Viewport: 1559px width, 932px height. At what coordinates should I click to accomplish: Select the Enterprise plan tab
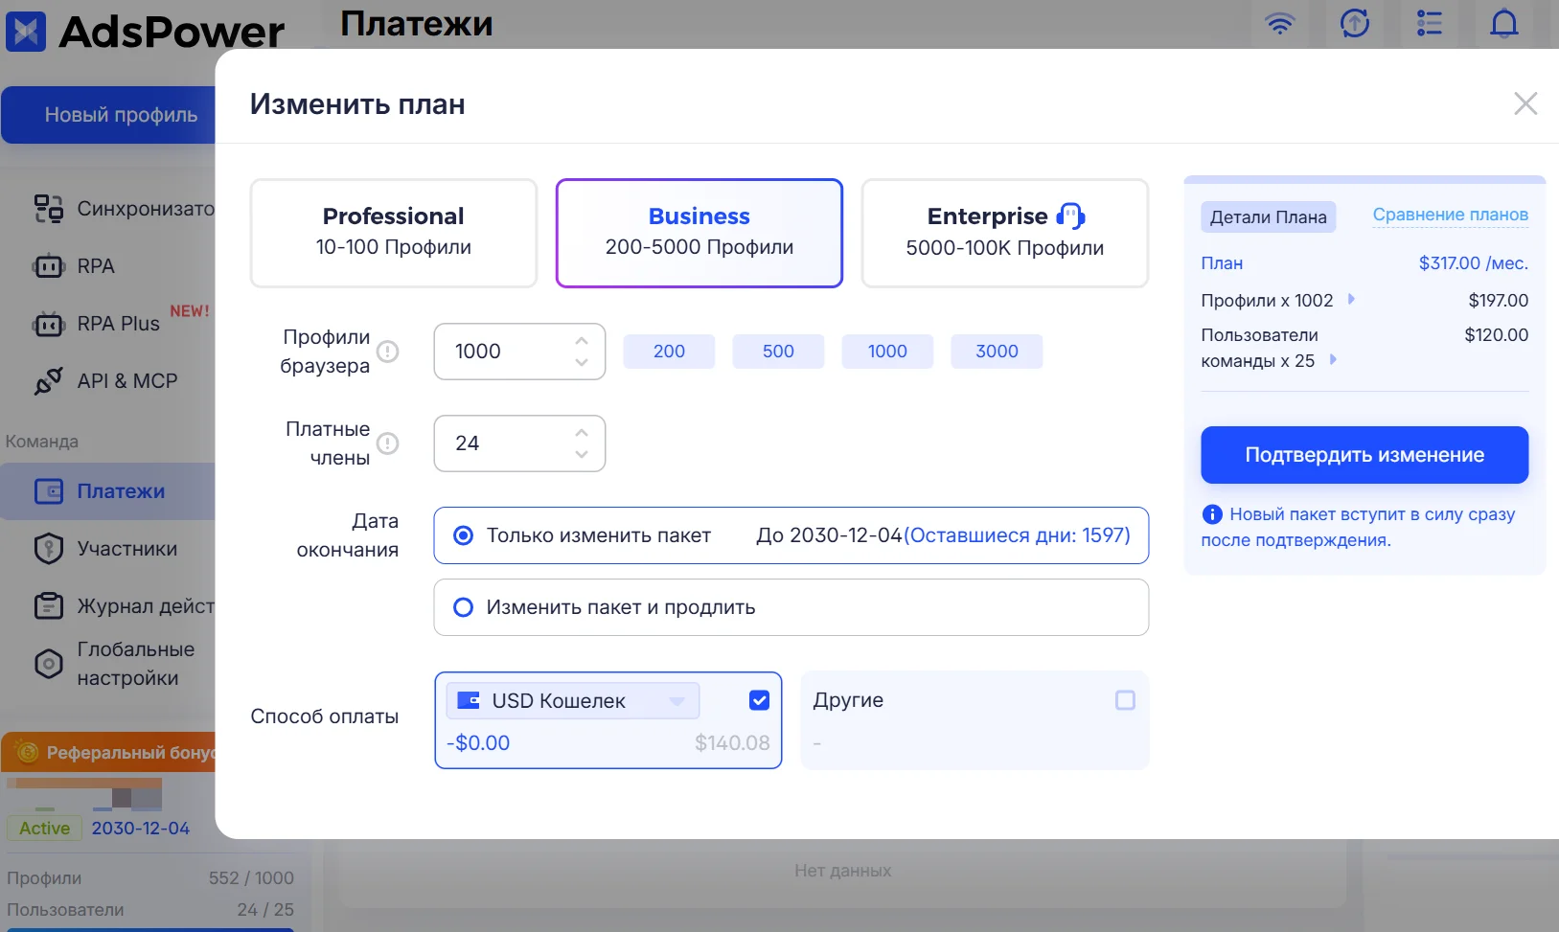1004,233
